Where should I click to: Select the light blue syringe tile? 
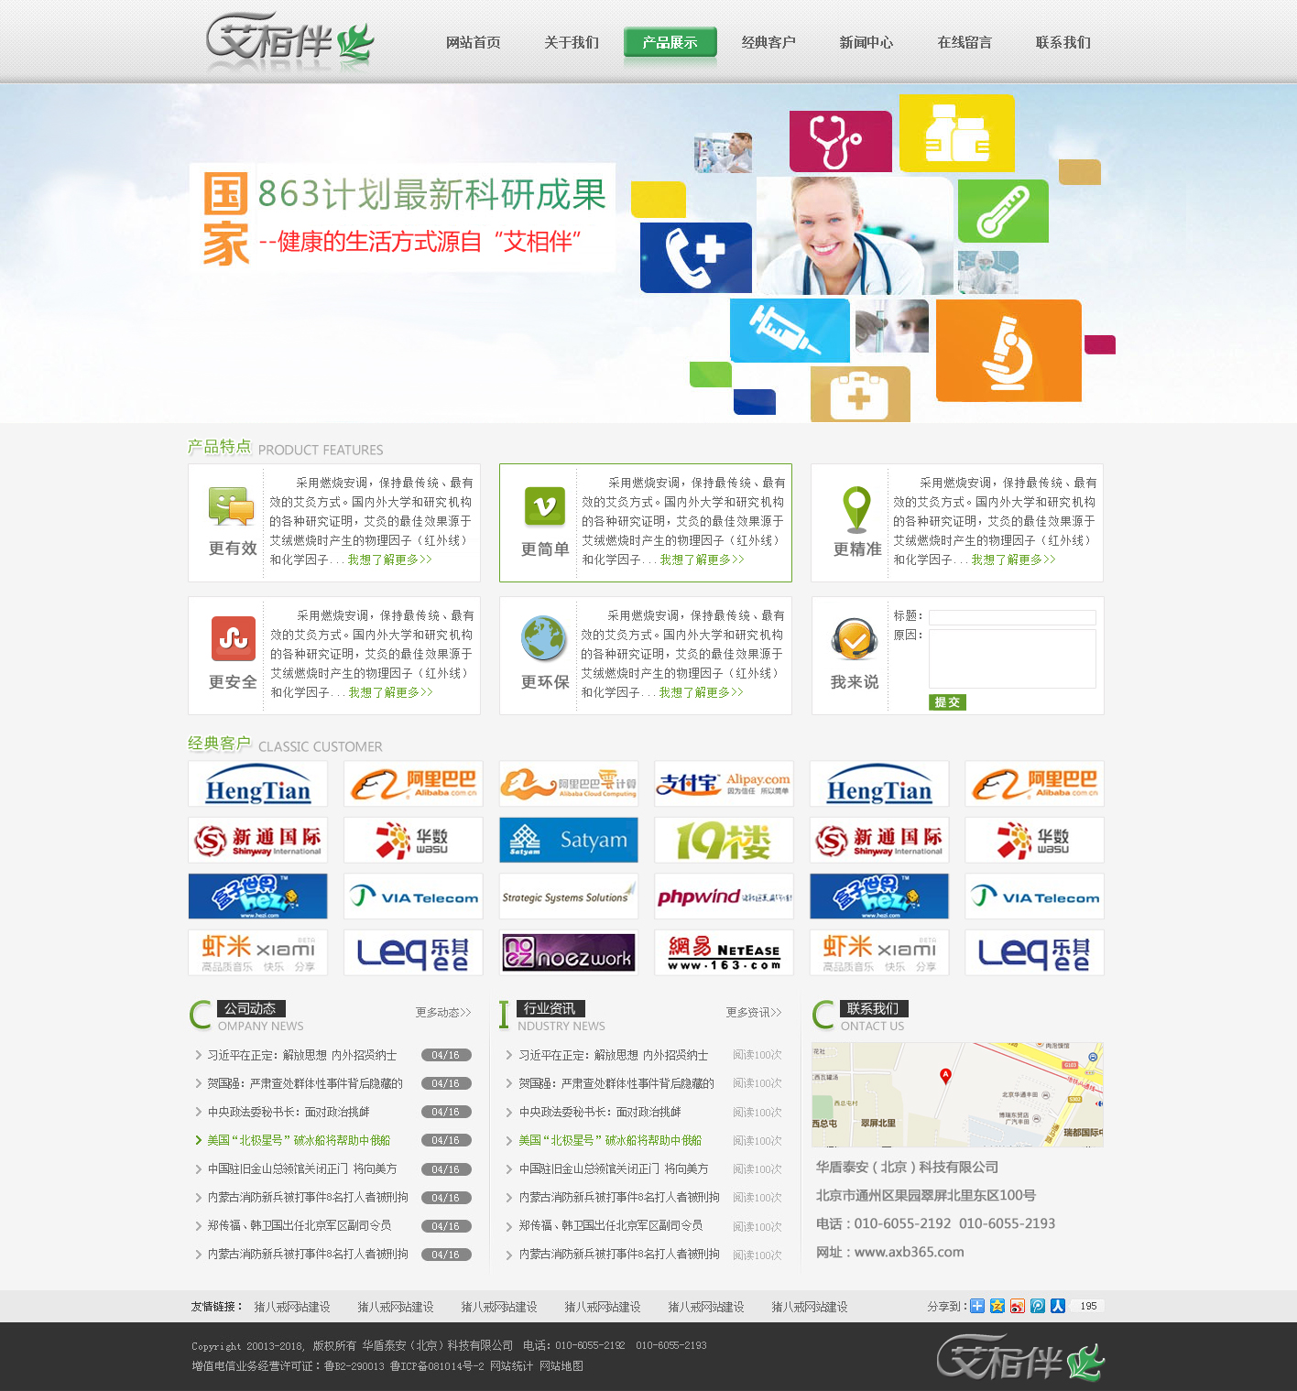(790, 330)
